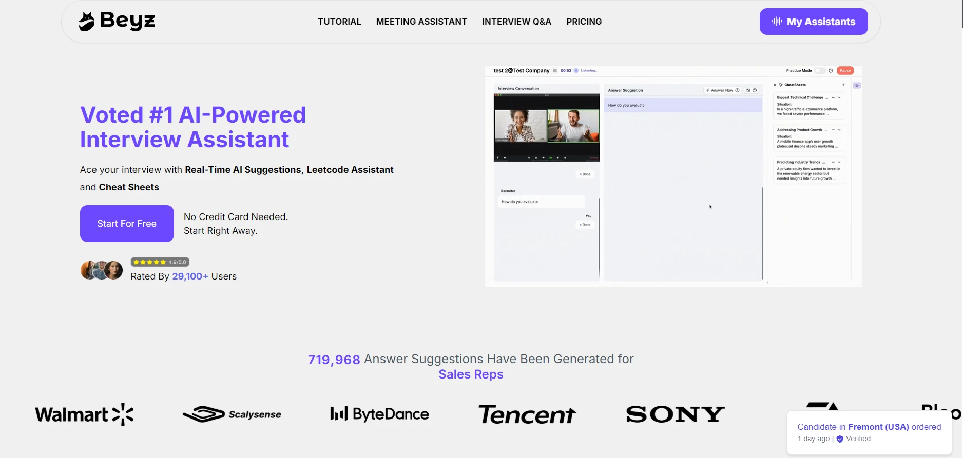Screen dimensions: 963x458
Task: Click the settings gear beside Test Company
Action: [555, 71]
